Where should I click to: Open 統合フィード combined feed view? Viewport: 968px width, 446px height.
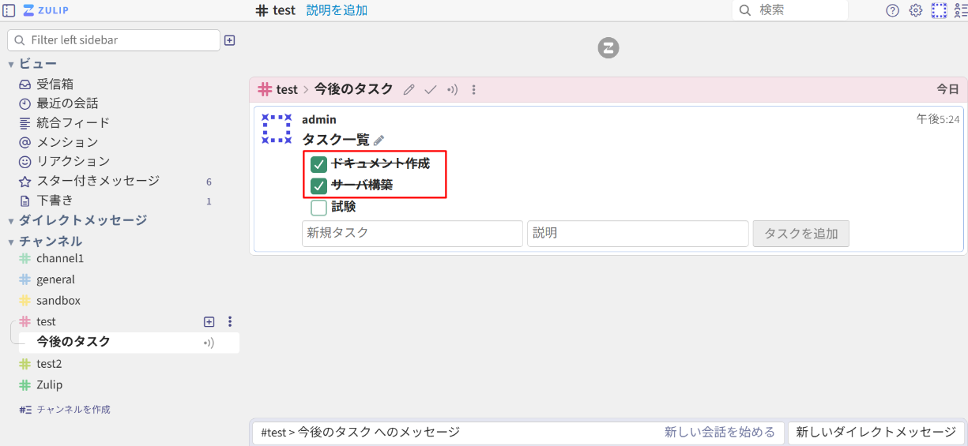tap(73, 122)
